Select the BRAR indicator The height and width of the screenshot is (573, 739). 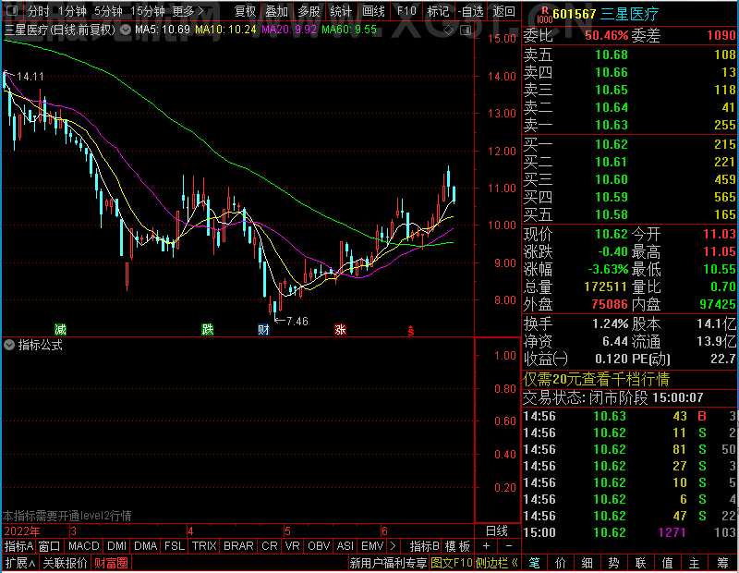(238, 545)
